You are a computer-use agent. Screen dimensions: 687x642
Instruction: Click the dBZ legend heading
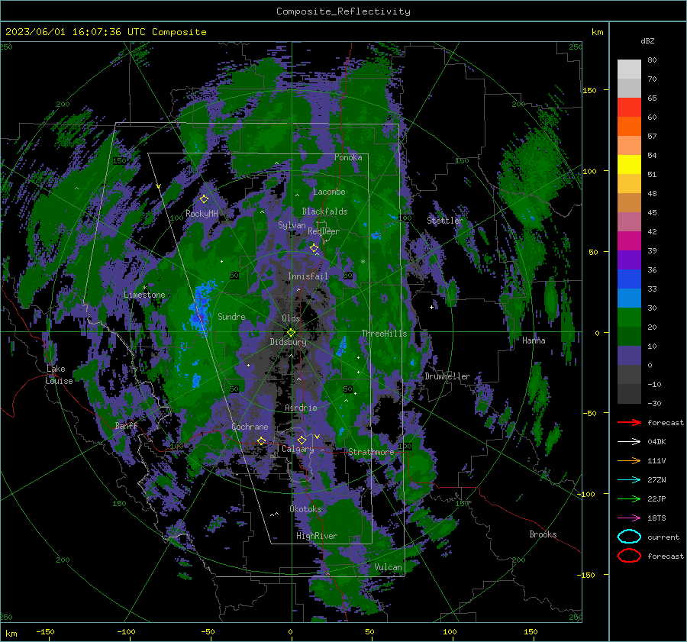click(647, 40)
